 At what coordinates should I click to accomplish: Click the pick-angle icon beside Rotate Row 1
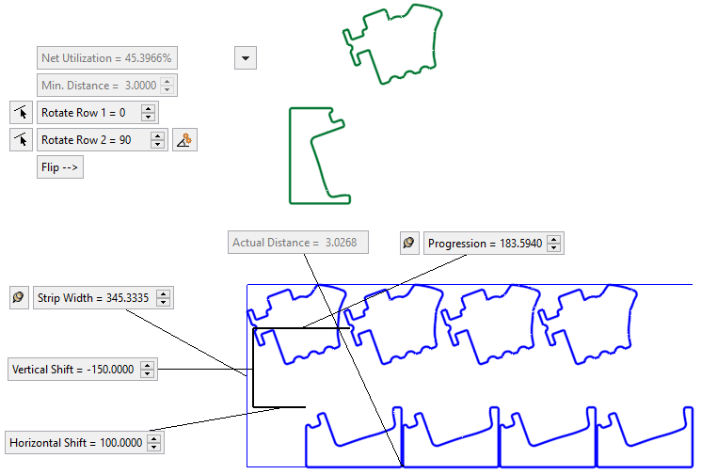click(x=21, y=113)
